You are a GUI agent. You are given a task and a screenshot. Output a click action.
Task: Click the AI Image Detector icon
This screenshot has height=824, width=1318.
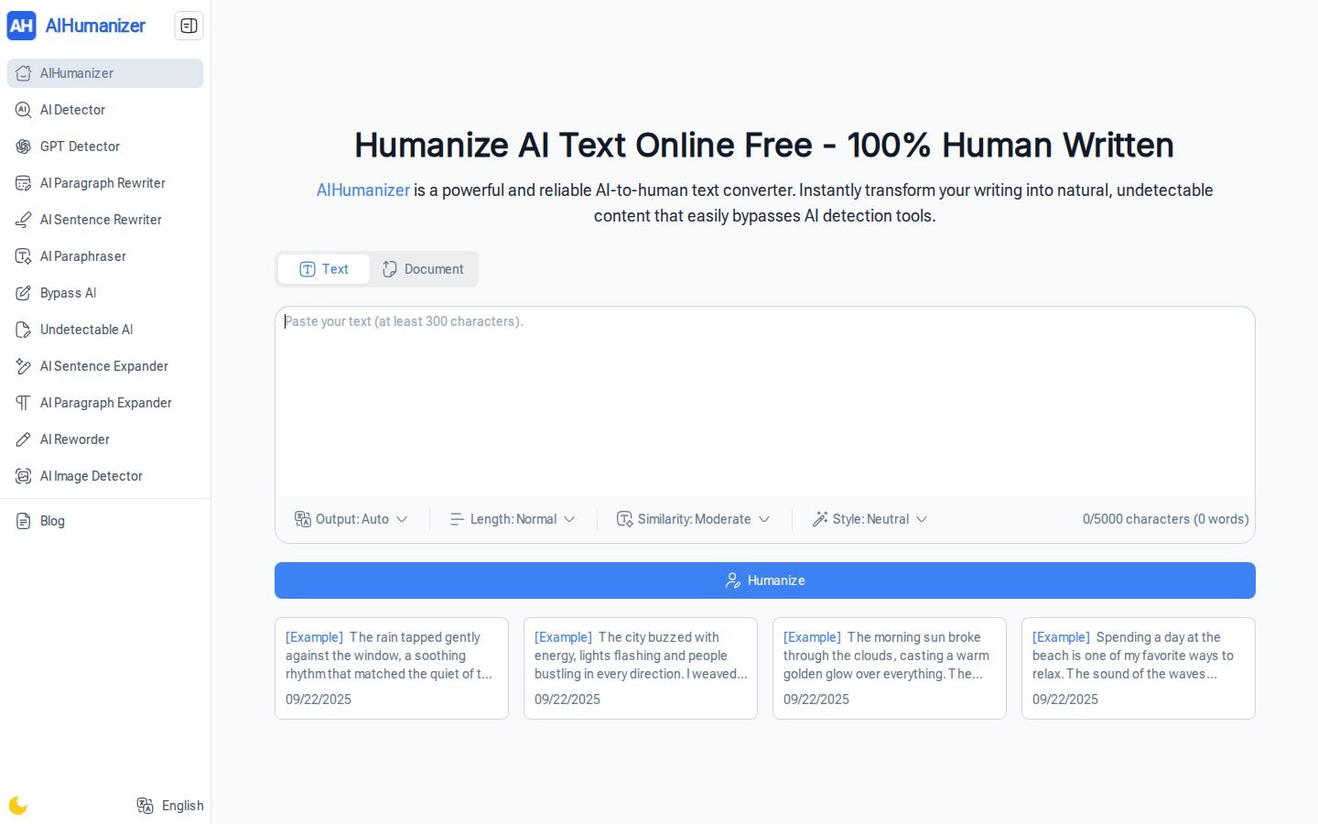pos(24,476)
